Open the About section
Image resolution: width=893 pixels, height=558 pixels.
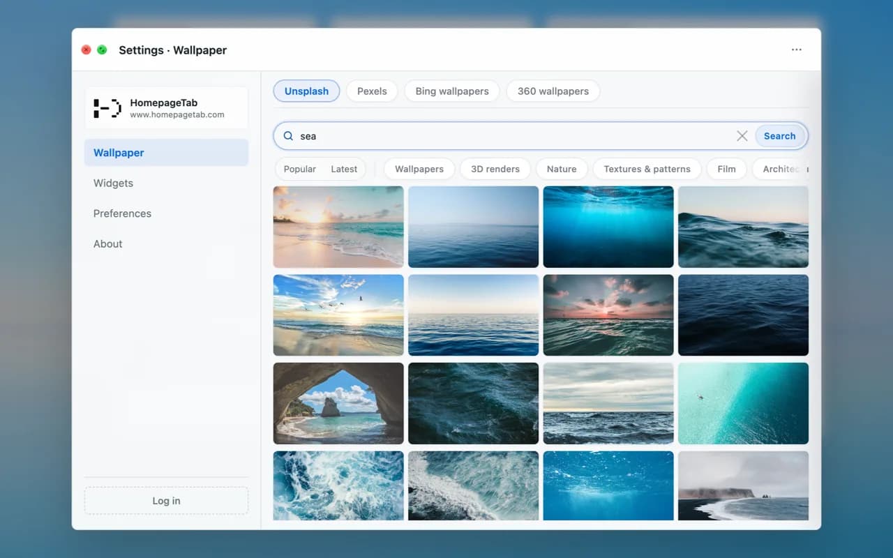pyautogui.click(x=166, y=244)
